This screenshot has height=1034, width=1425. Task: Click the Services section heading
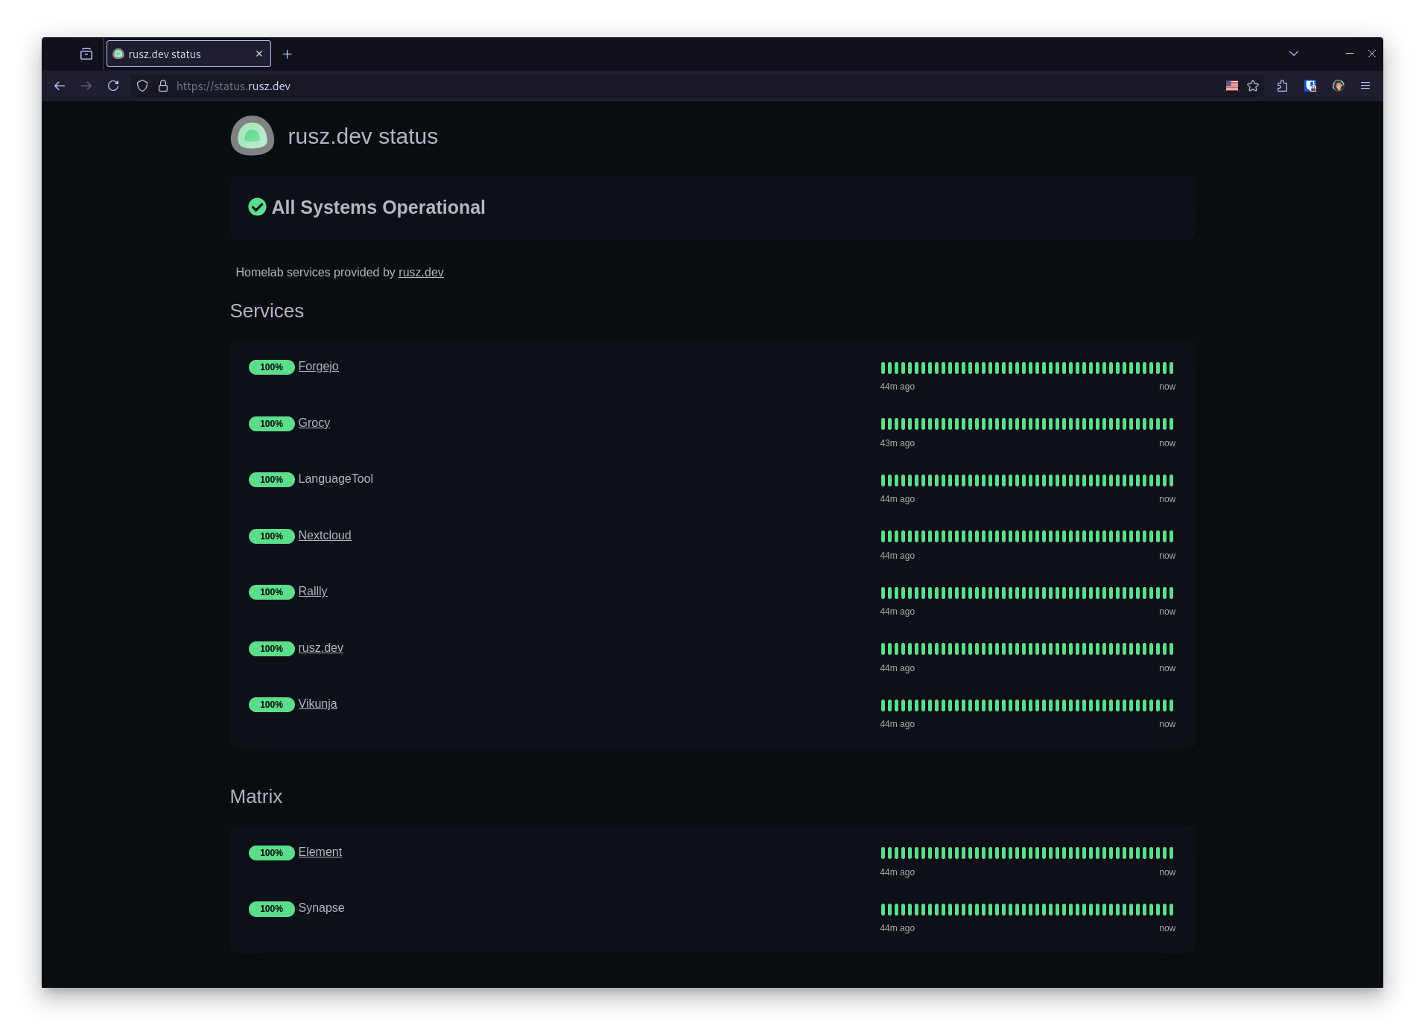(x=267, y=311)
